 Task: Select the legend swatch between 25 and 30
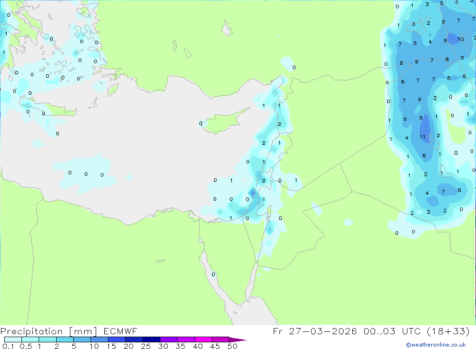[x=151, y=339]
